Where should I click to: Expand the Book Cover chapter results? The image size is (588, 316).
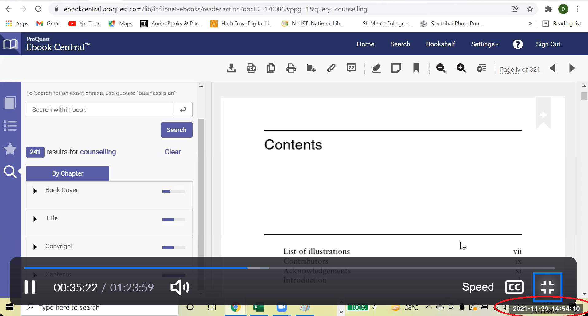click(x=35, y=191)
